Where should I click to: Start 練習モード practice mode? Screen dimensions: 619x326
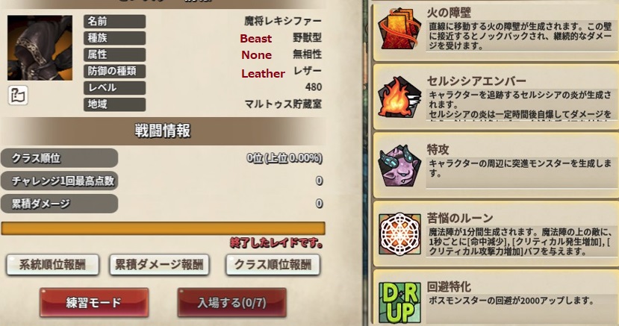tap(94, 302)
